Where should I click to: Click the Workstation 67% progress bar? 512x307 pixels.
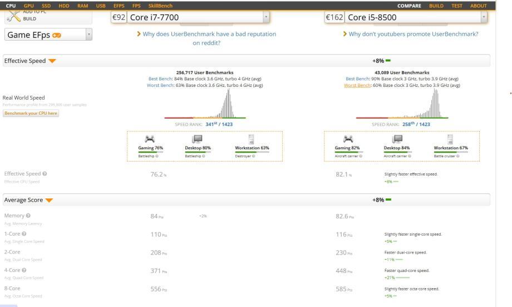tap(451, 152)
